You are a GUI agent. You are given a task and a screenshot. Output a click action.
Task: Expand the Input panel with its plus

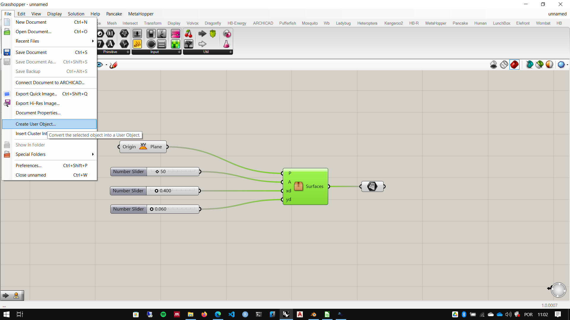click(x=179, y=52)
